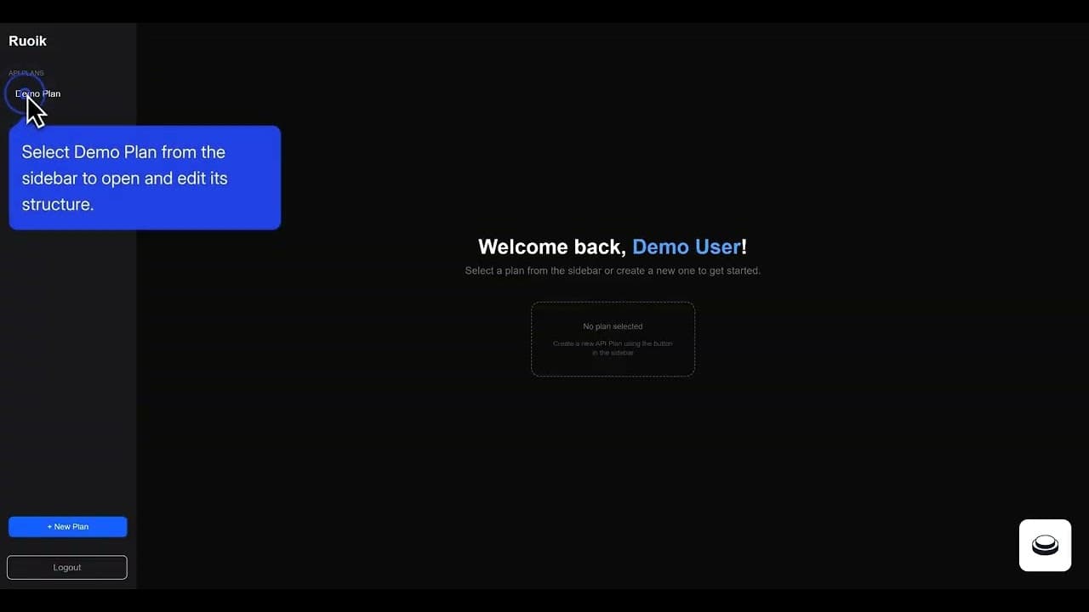
Task: Dismiss the blue onboarding tooltip
Action: coord(144,178)
